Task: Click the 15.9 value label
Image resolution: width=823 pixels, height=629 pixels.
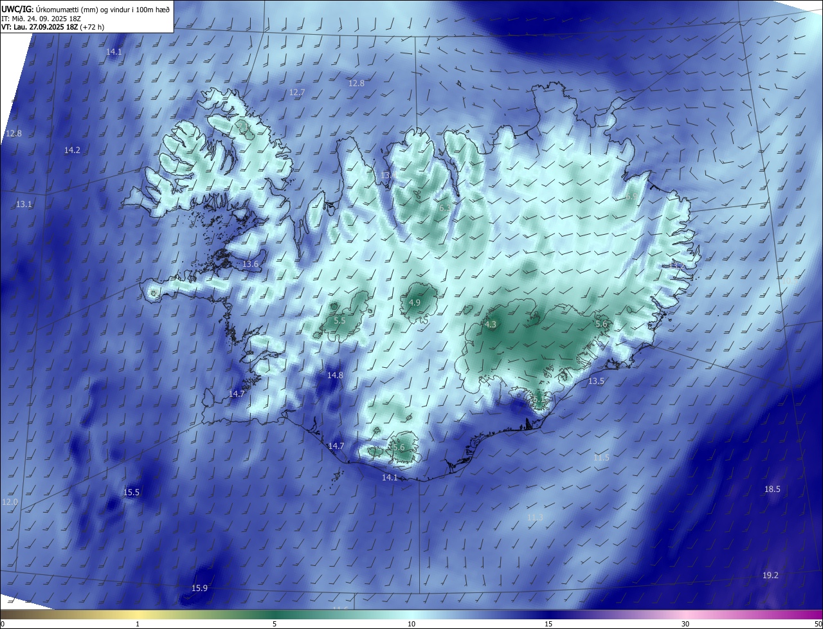Action: click(200, 588)
